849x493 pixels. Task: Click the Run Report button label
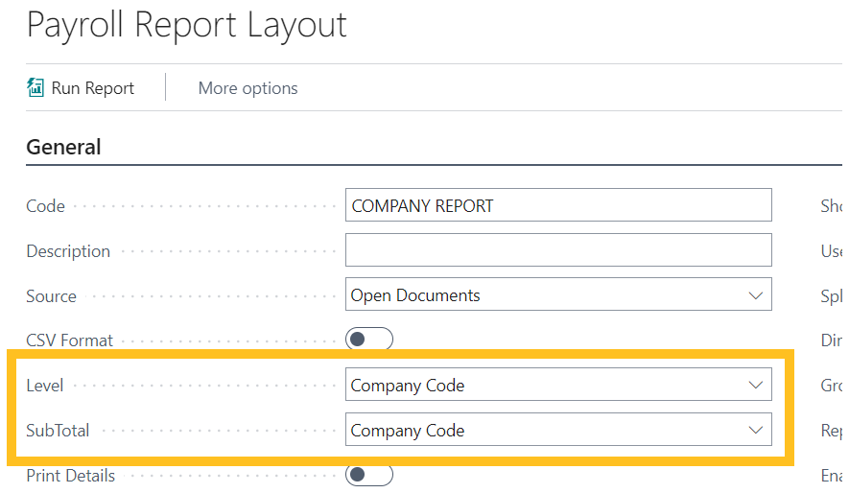pyautogui.click(x=93, y=88)
